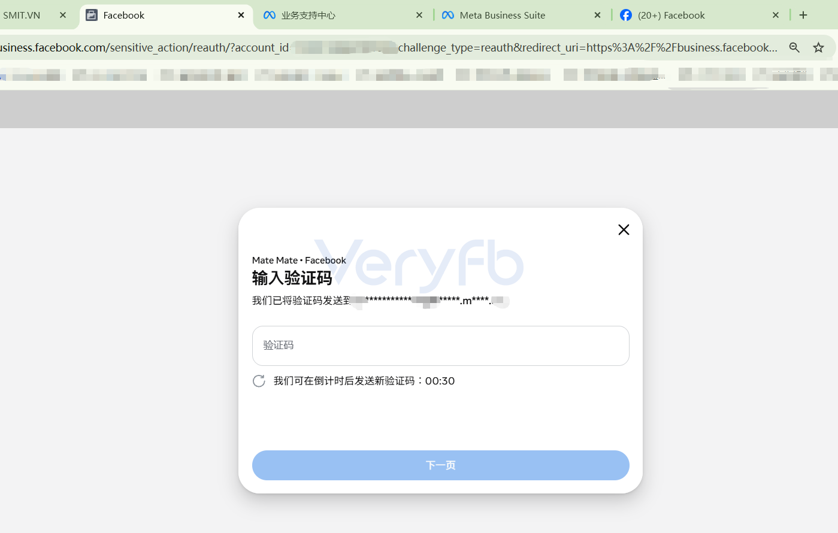This screenshot has height=533, width=838.
Task: Close the Meta Business Suite tab
Action: pyautogui.click(x=597, y=16)
